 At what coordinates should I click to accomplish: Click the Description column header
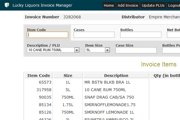(x=116, y=76)
